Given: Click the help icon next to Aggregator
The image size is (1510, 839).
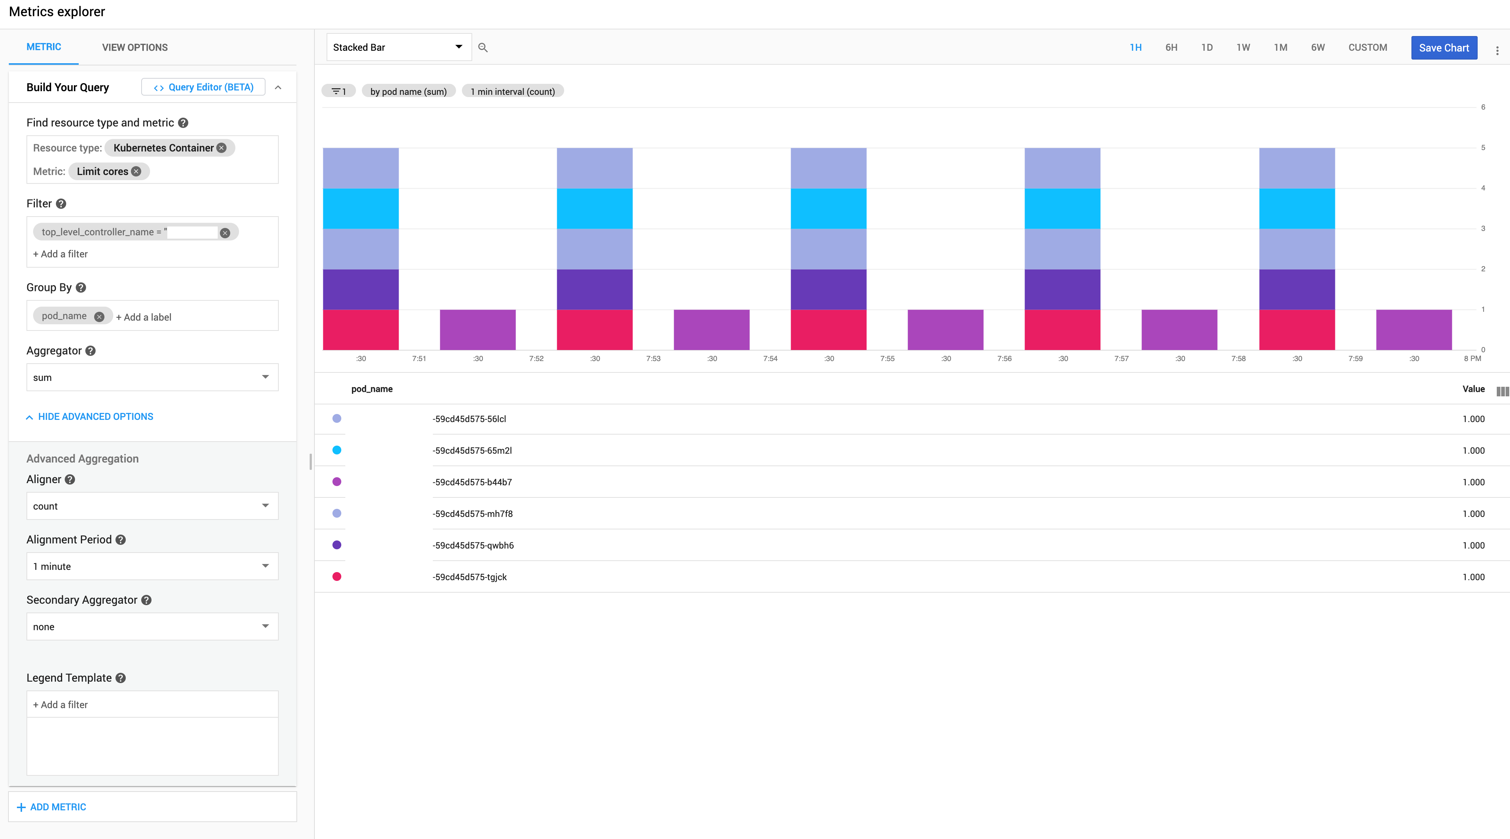Looking at the screenshot, I should pos(90,350).
